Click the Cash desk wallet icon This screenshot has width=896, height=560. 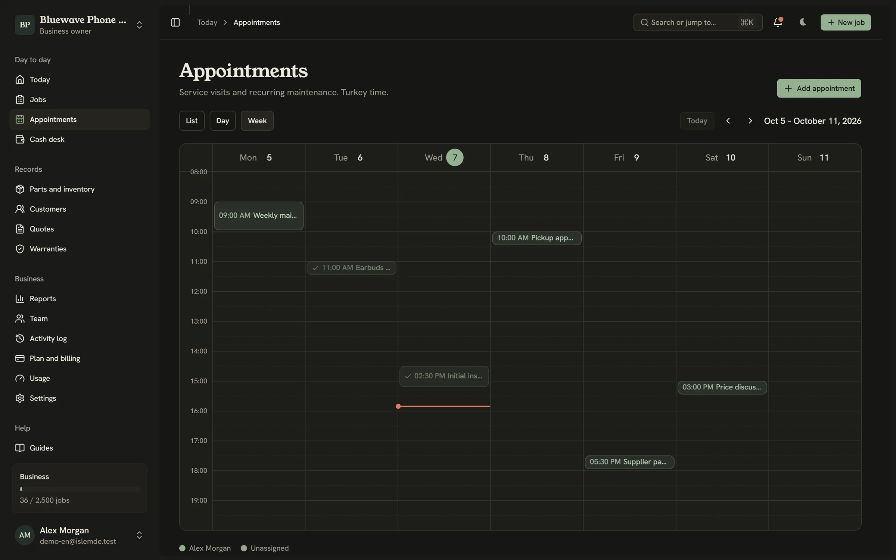pos(20,139)
